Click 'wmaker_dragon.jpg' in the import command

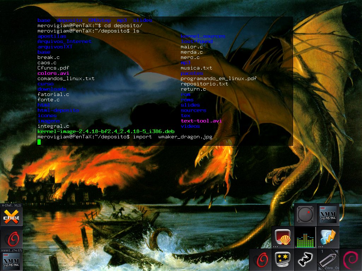[185, 137]
